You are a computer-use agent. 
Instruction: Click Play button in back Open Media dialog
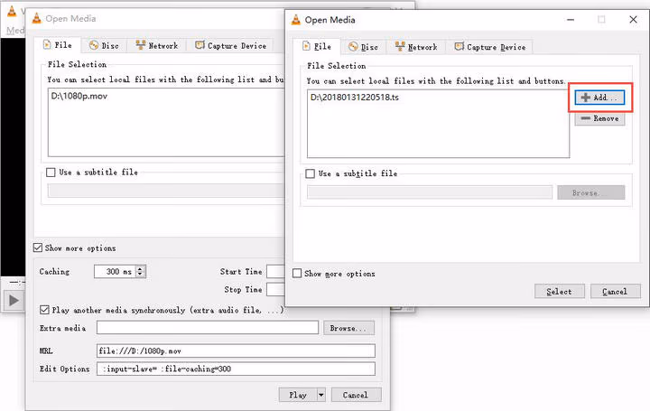click(298, 395)
